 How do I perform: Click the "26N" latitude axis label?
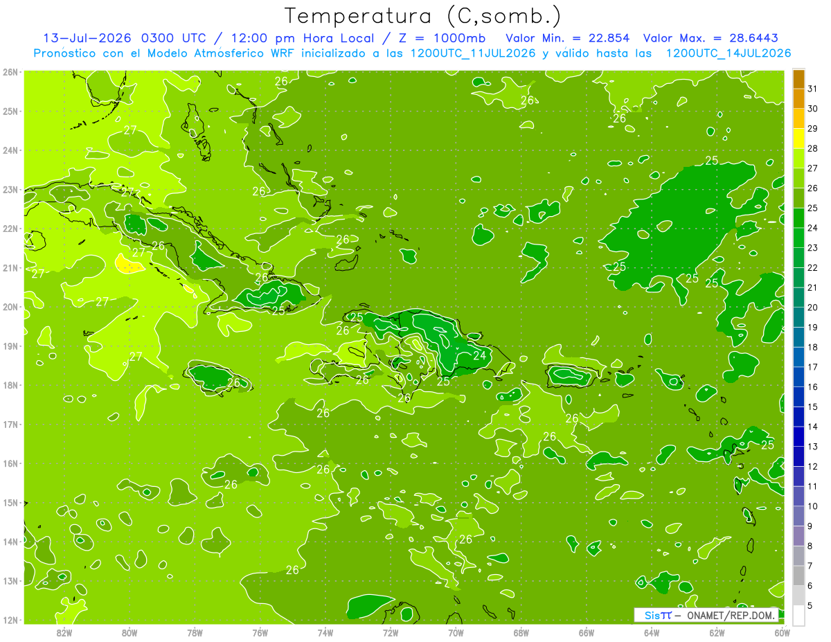[10, 72]
